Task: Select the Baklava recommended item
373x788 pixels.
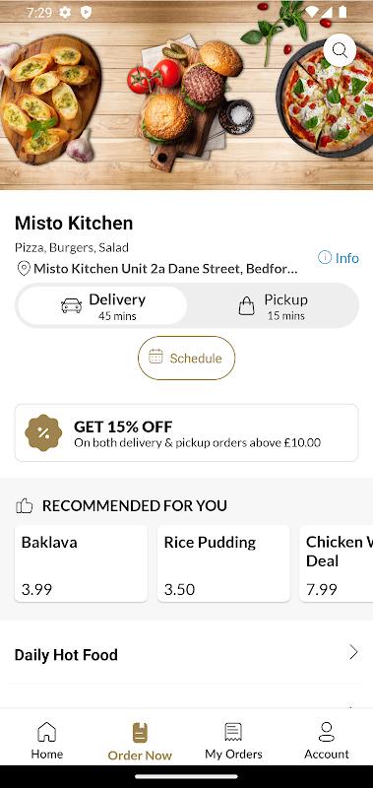Action: point(81,563)
